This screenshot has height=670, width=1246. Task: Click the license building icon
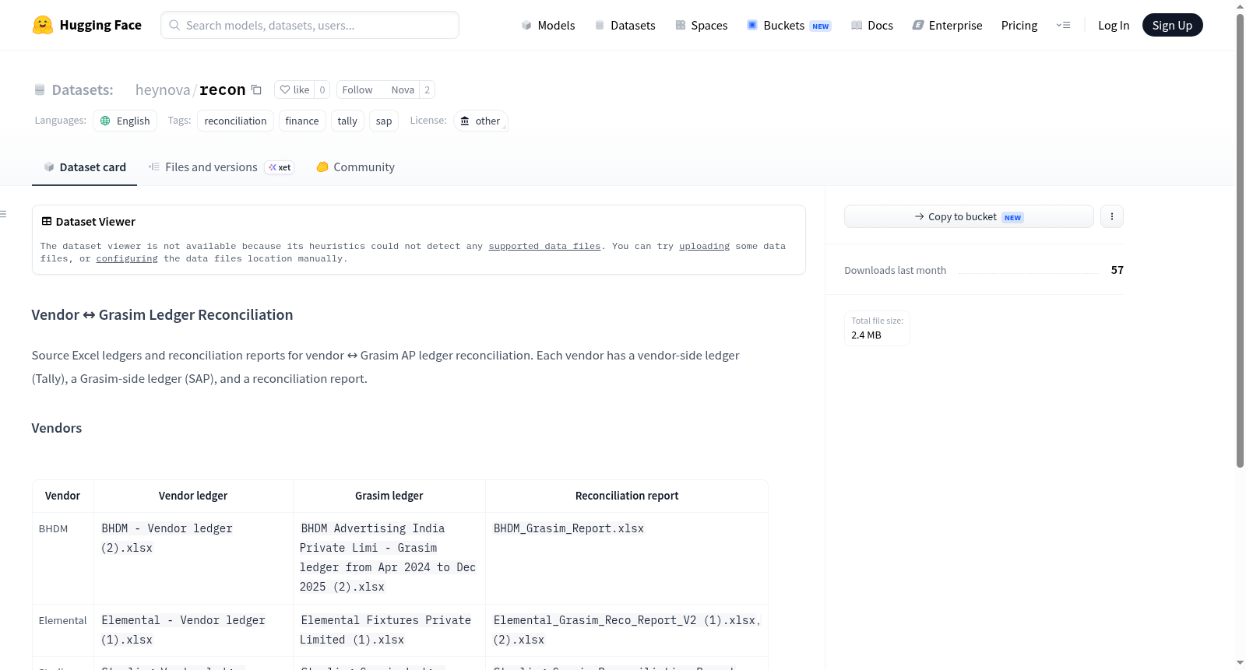click(x=465, y=121)
